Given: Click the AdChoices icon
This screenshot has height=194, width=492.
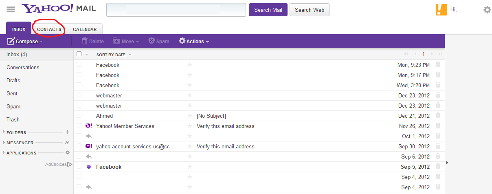Looking at the screenshot, I should tap(70, 164).
